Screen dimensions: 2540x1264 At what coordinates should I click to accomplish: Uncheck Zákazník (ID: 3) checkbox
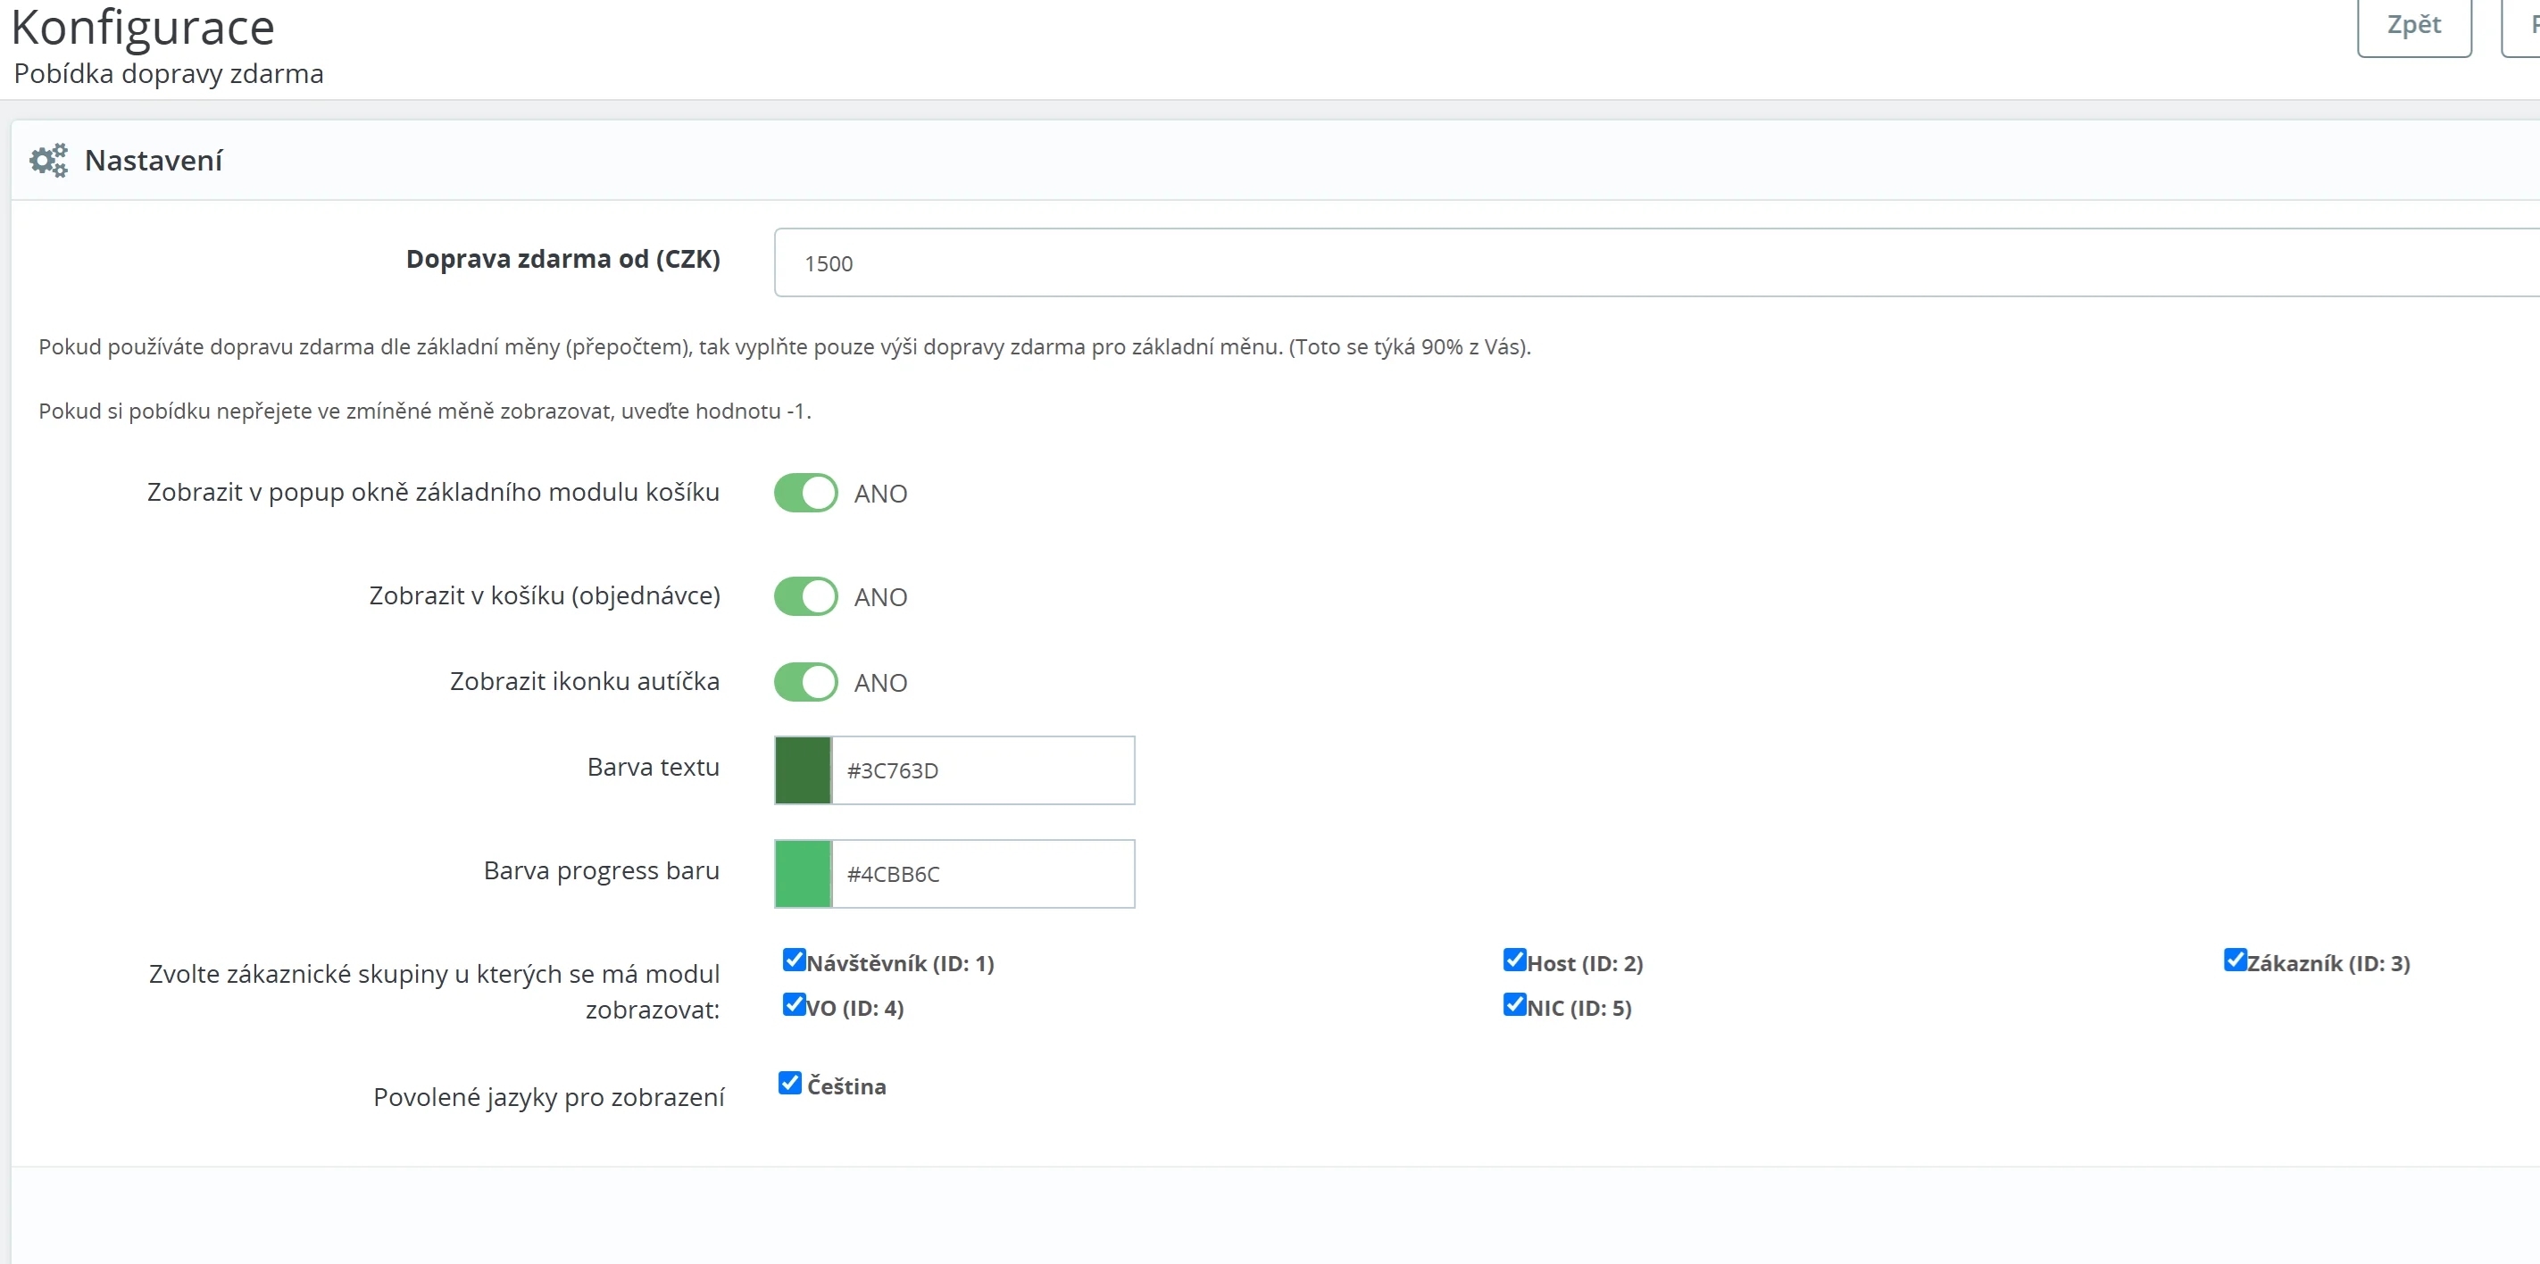2235,960
